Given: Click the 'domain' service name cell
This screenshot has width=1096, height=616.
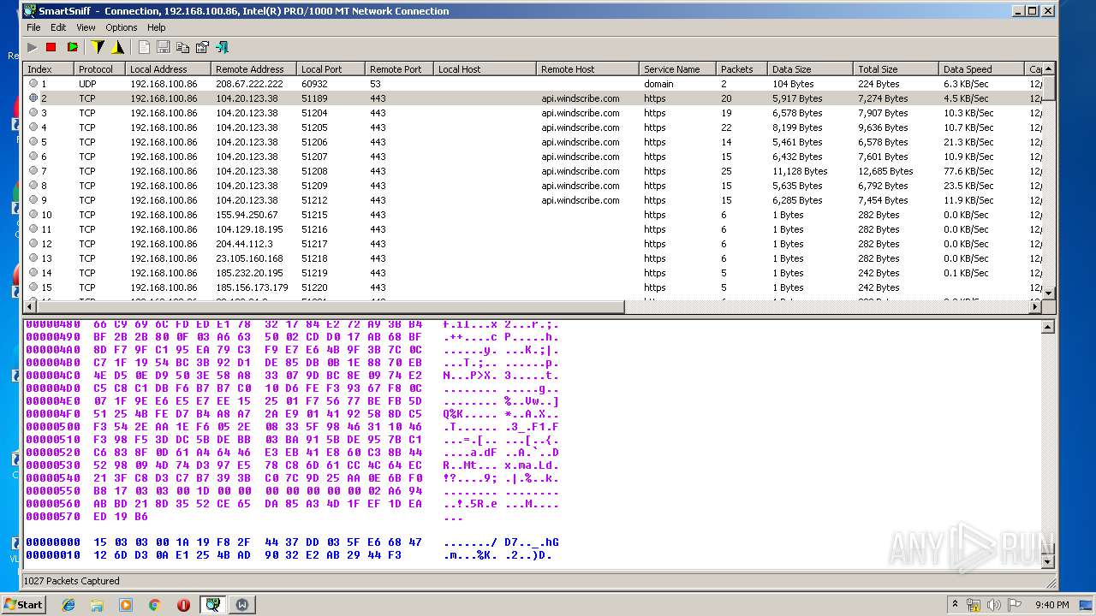Looking at the screenshot, I should point(658,84).
